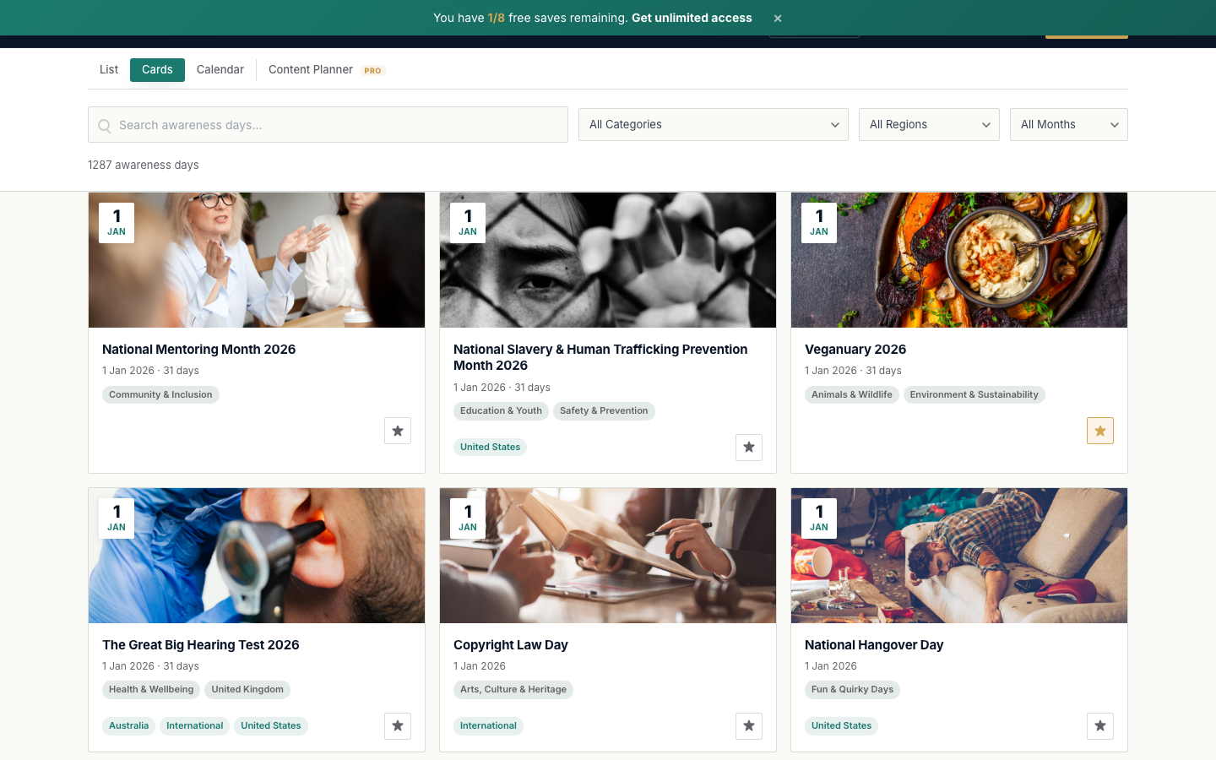Click the search magnifier icon
Viewport: 1216px width, 760px height.
(104, 125)
